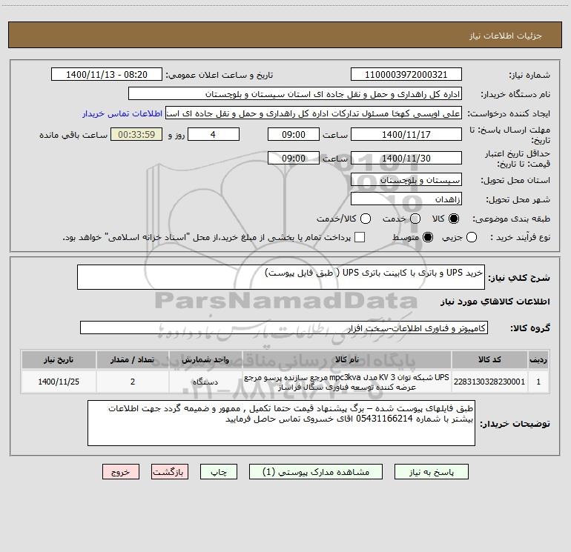The width and height of the screenshot is (571, 552).
Task: Click the کد کالا column header
Action: (x=489, y=360)
